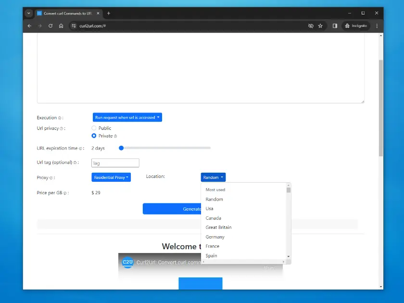Click the info icon beside Url privacy
The height and width of the screenshot is (303, 404).
click(x=61, y=128)
